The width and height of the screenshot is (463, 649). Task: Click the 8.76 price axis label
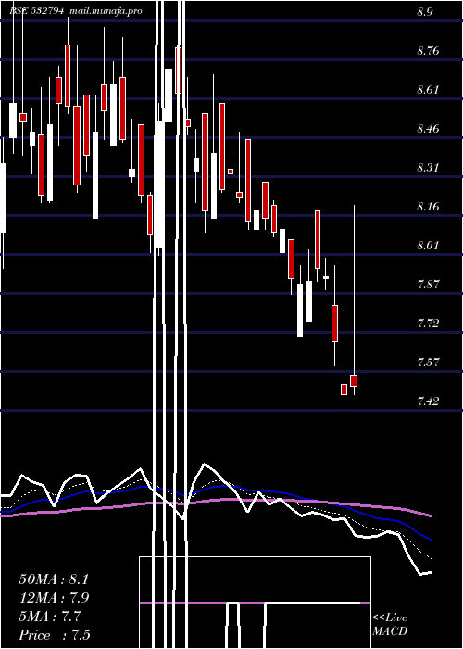pos(428,51)
